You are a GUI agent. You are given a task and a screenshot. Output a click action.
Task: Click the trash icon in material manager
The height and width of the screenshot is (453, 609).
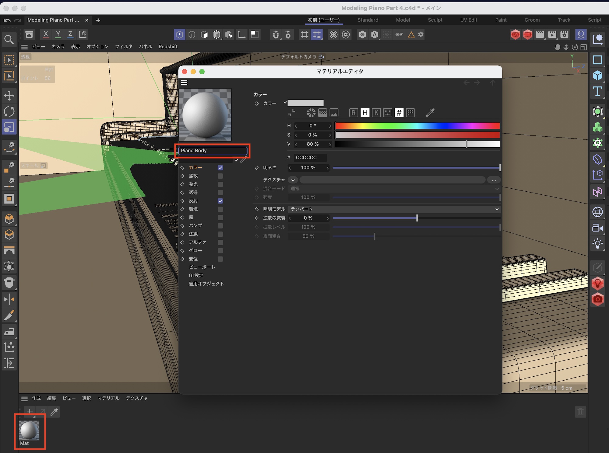[580, 412]
